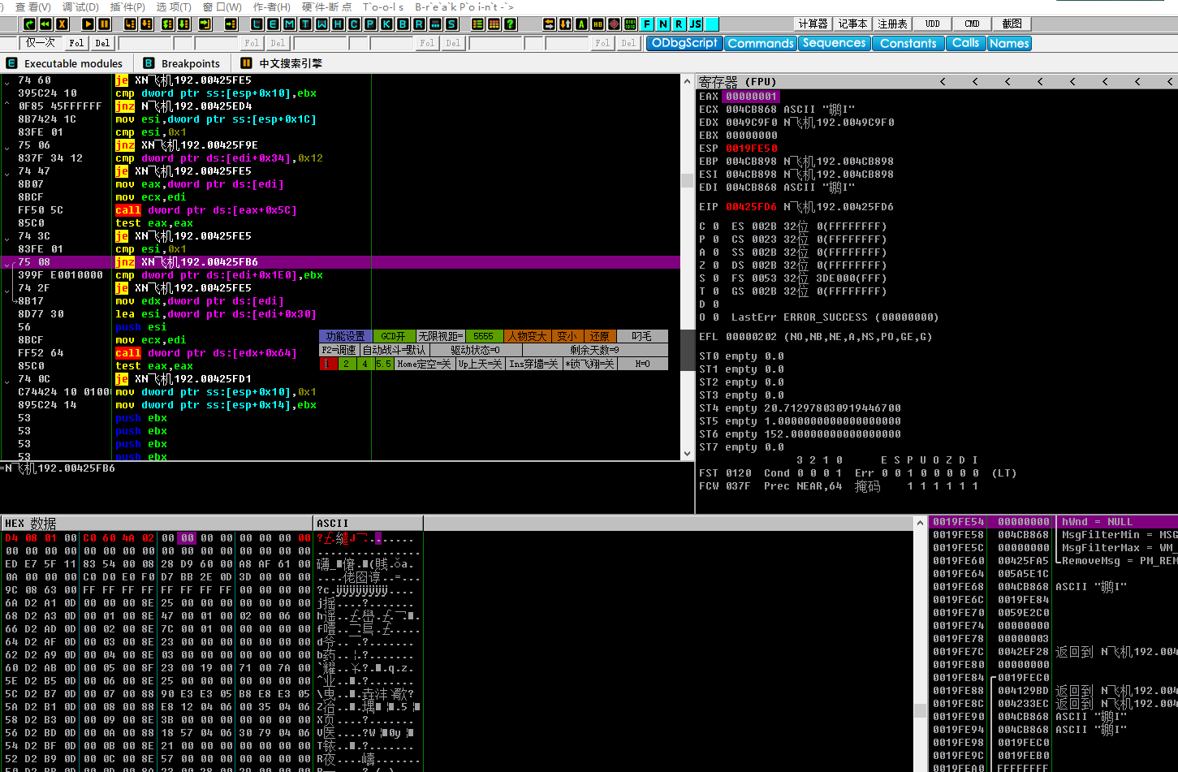
Task: Click the Restart program toolbar icon
Action: pos(45,24)
